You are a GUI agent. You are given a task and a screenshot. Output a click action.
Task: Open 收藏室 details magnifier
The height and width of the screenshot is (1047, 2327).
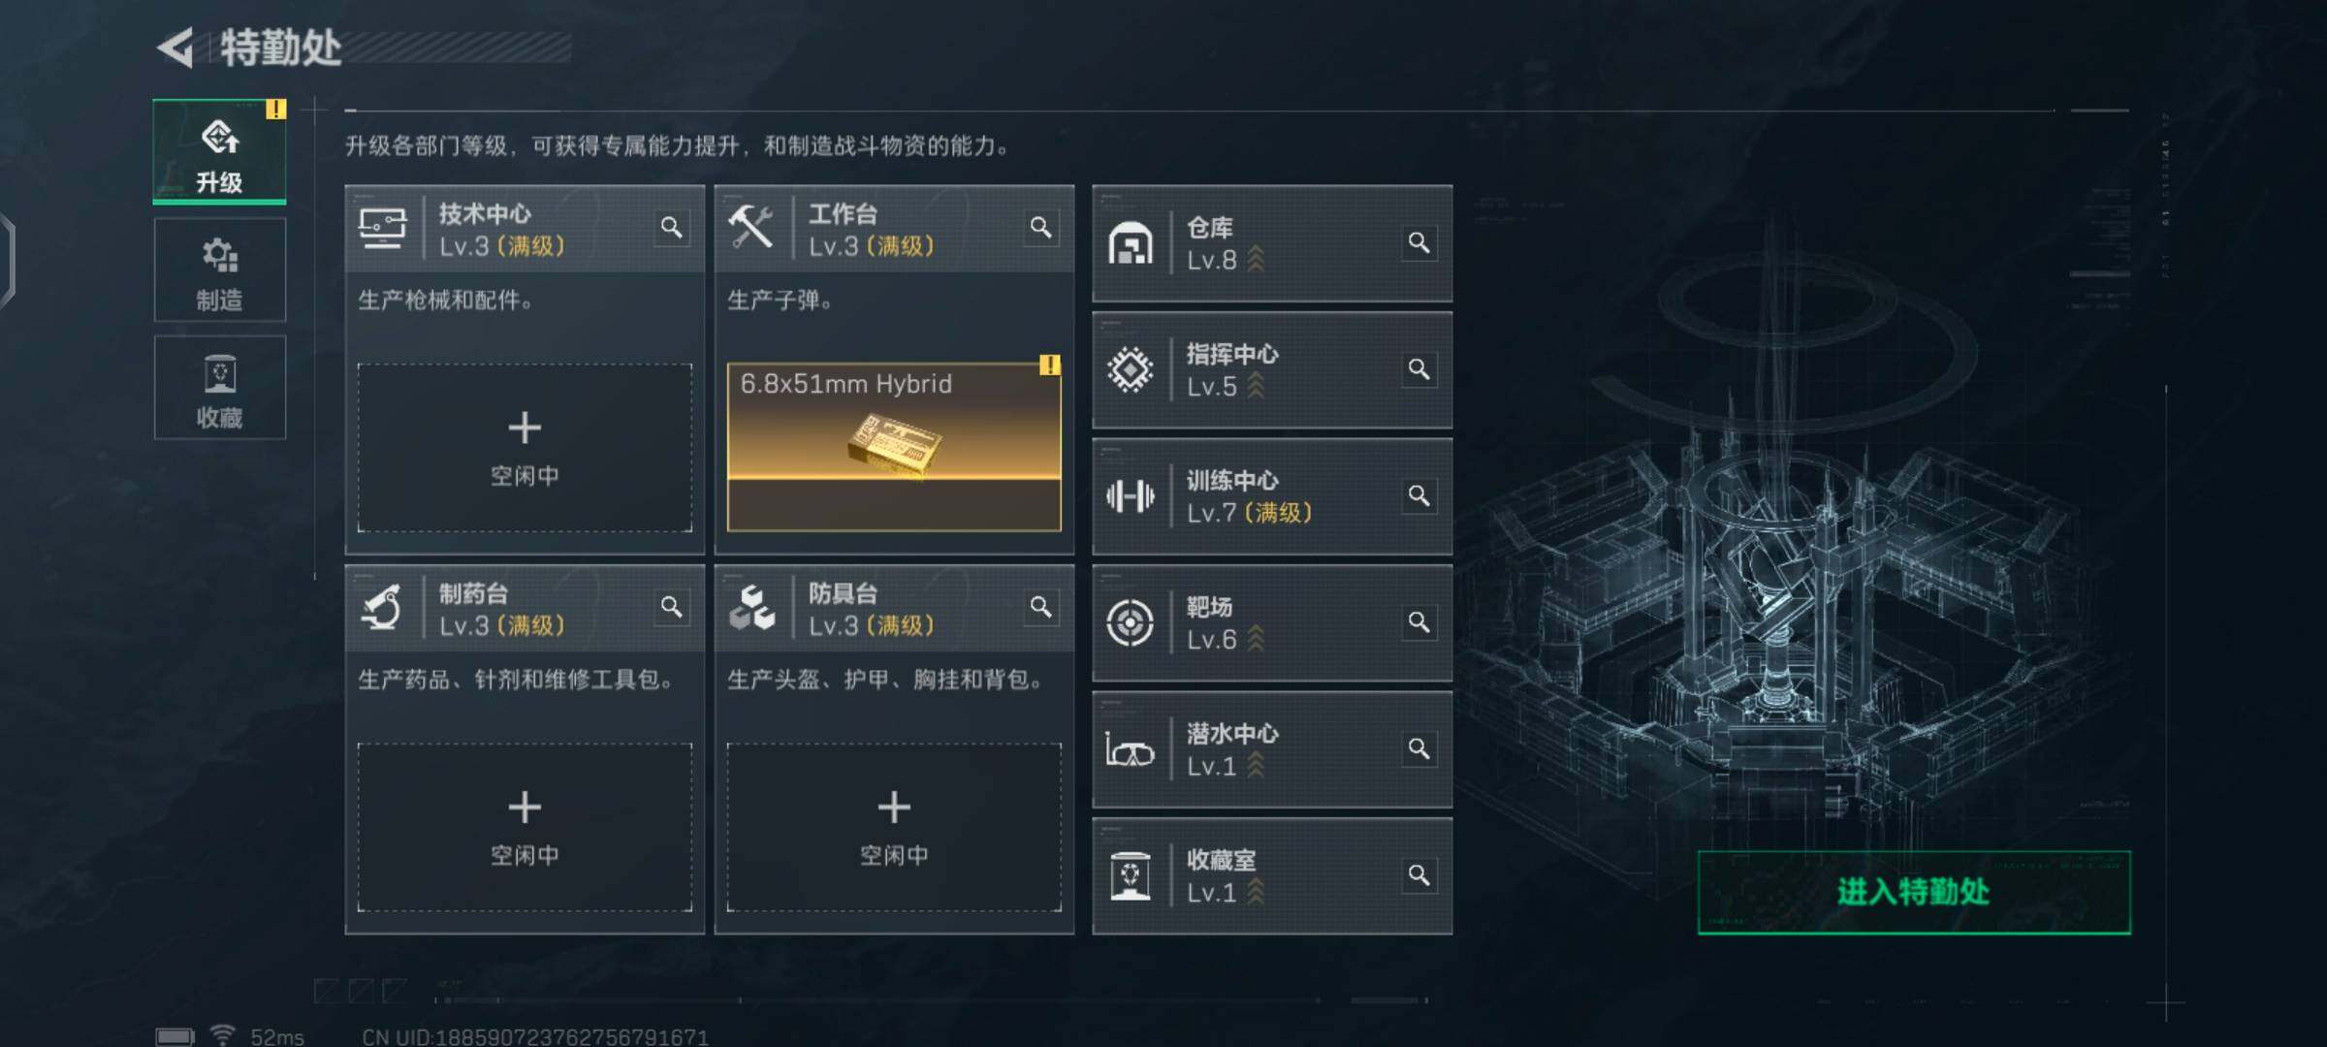pos(1419,875)
